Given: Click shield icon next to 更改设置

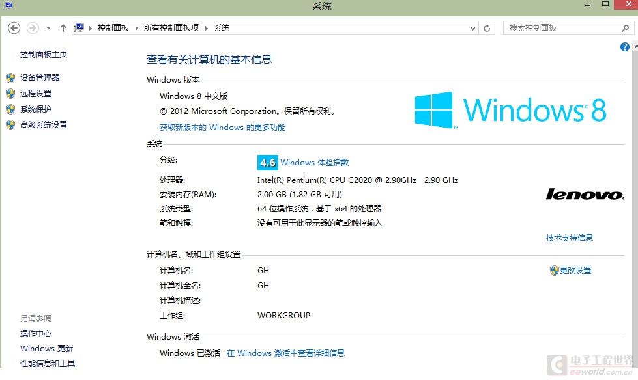Looking at the screenshot, I should [x=554, y=271].
